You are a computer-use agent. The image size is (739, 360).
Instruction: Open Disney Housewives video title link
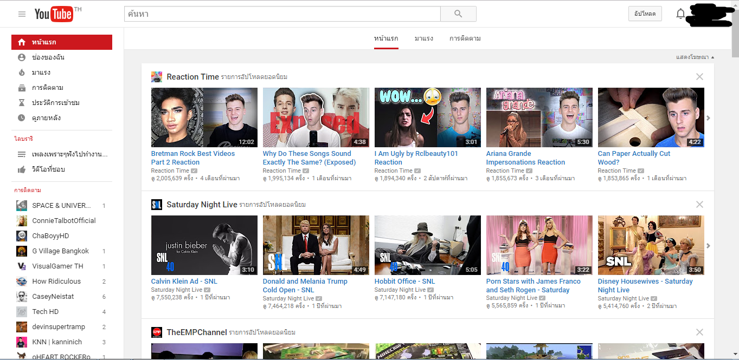(645, 286)
